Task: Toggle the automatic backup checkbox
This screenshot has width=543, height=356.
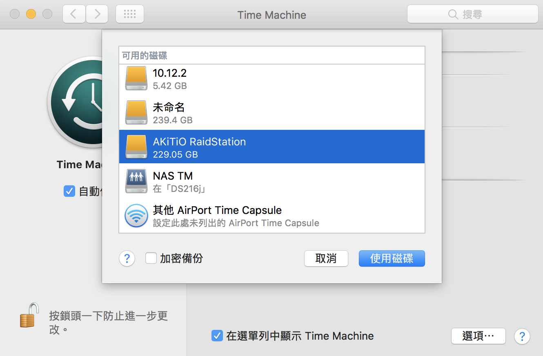Action: [69, 191]
